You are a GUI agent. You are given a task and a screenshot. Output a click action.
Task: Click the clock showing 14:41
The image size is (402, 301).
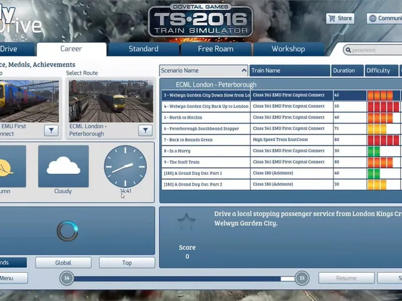tap(125, 167)
